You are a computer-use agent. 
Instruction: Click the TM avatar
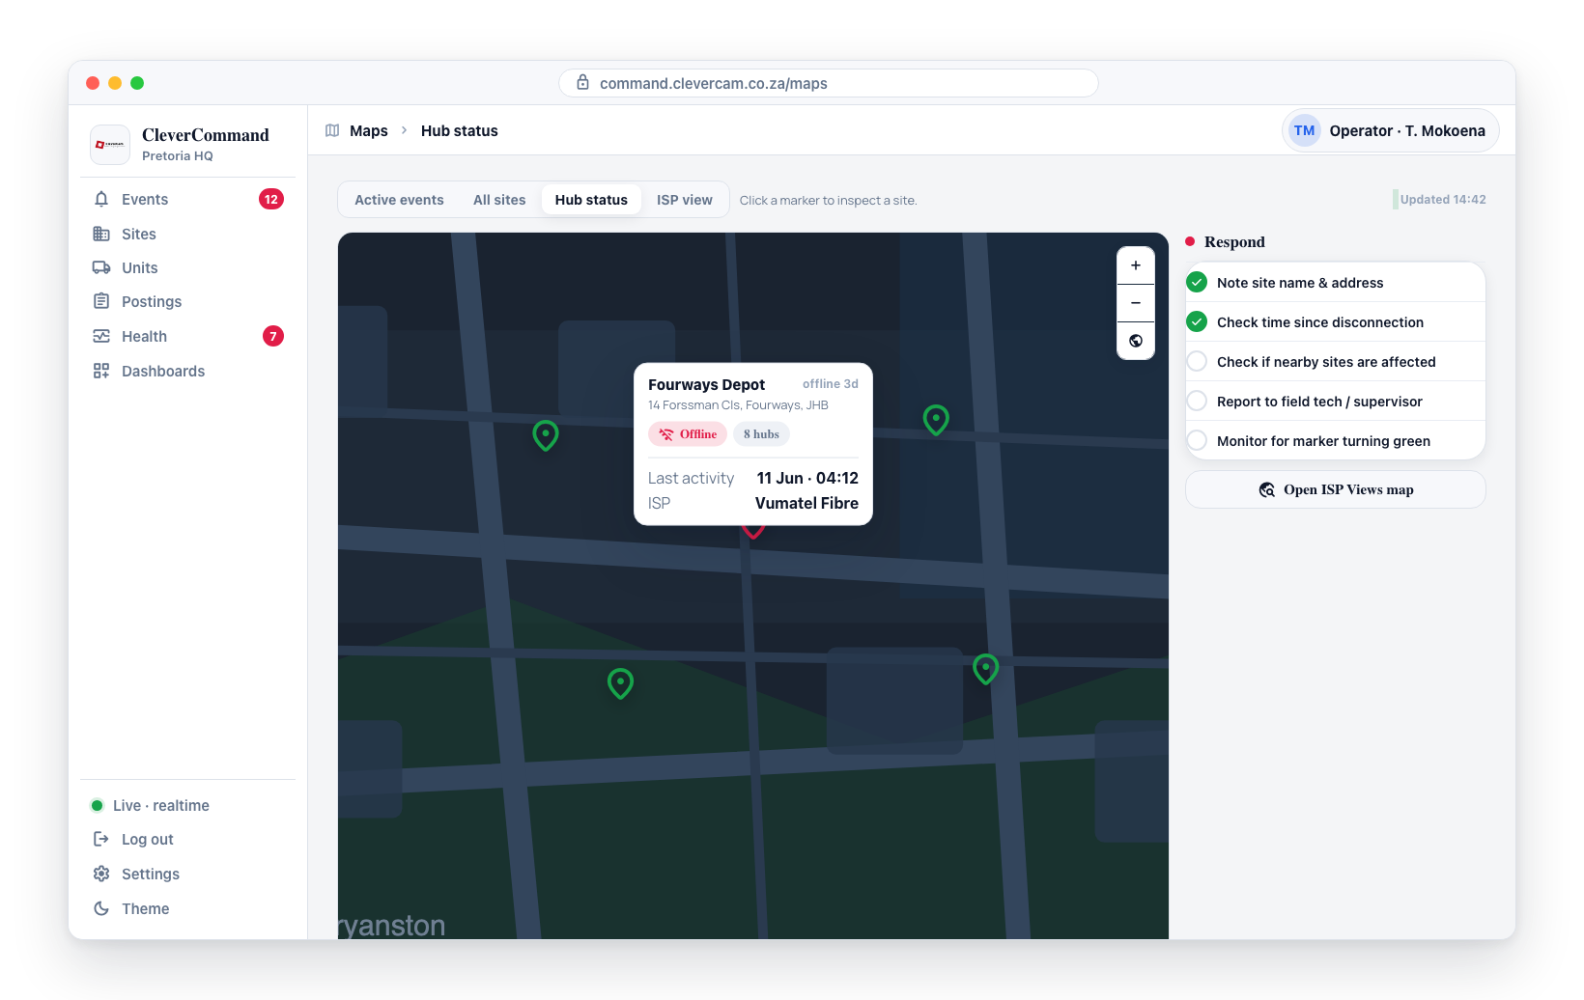[x=1305, y=130]
